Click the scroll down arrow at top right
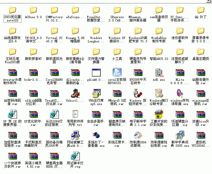Viewport: 212px width, 174px height. pyautogui.click(x=208, y=1)
